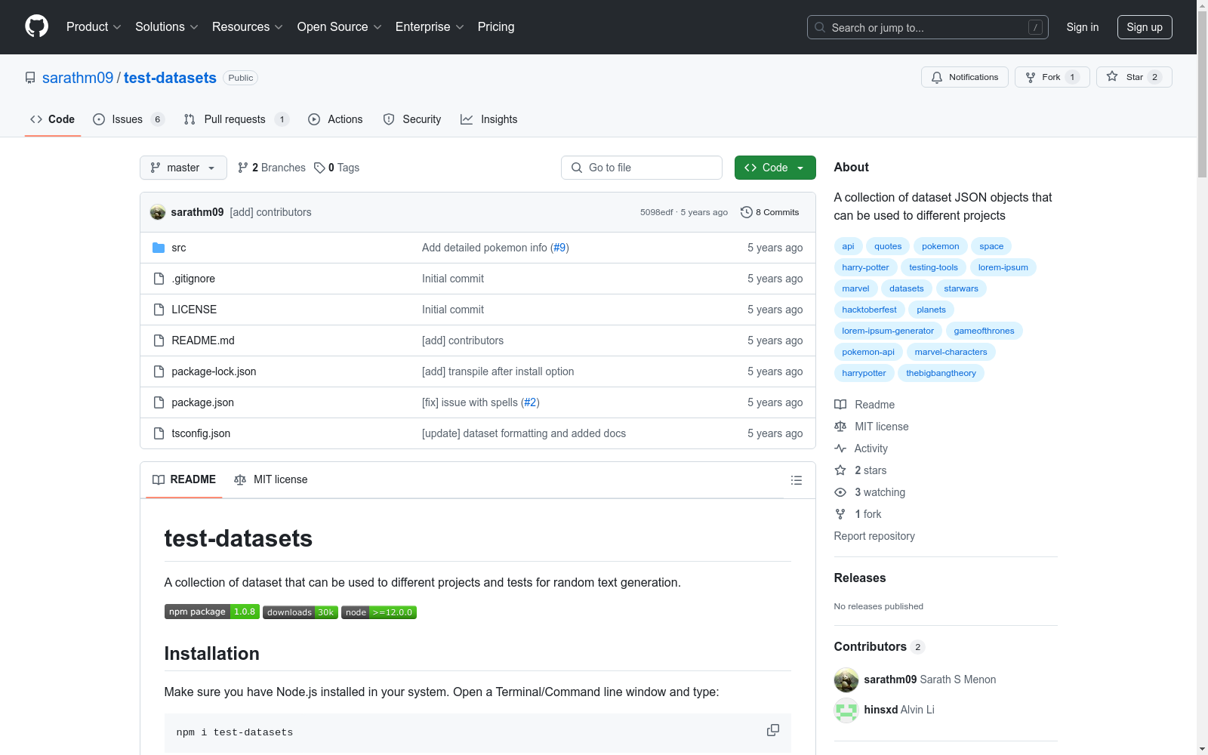This screenshot has height=755, width=1208.
Task: Click the Search or jump to field
Action: coord(928,27)
